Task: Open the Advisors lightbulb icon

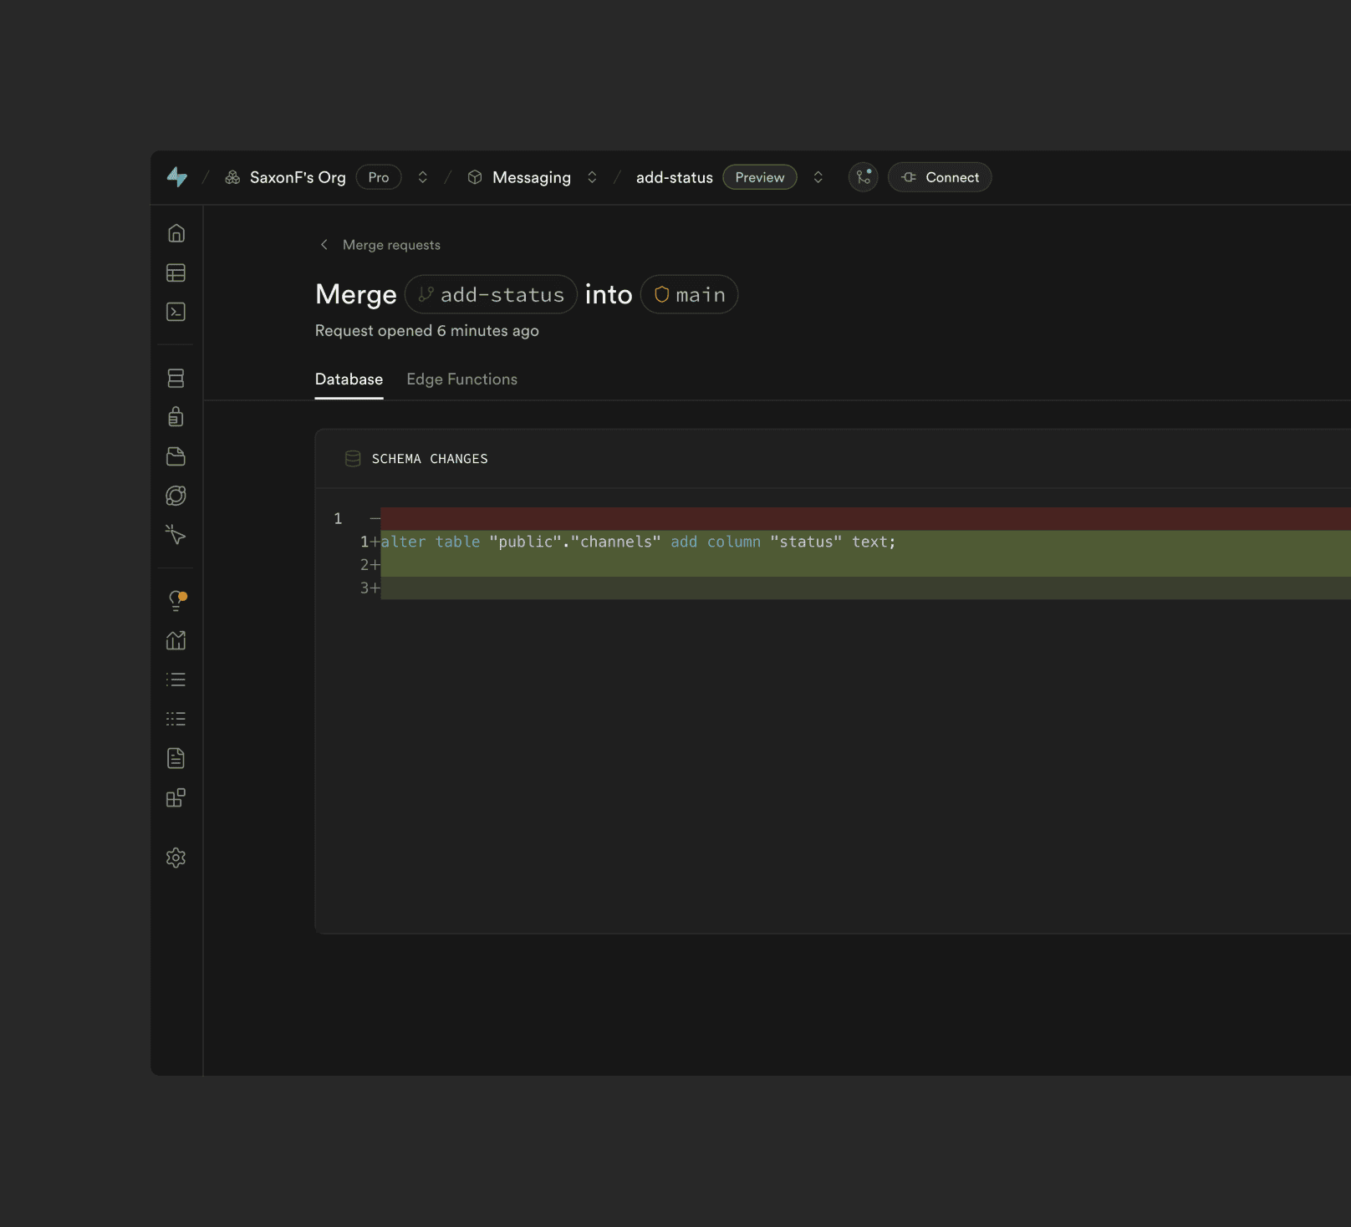Action: click(x=176, y=600)
